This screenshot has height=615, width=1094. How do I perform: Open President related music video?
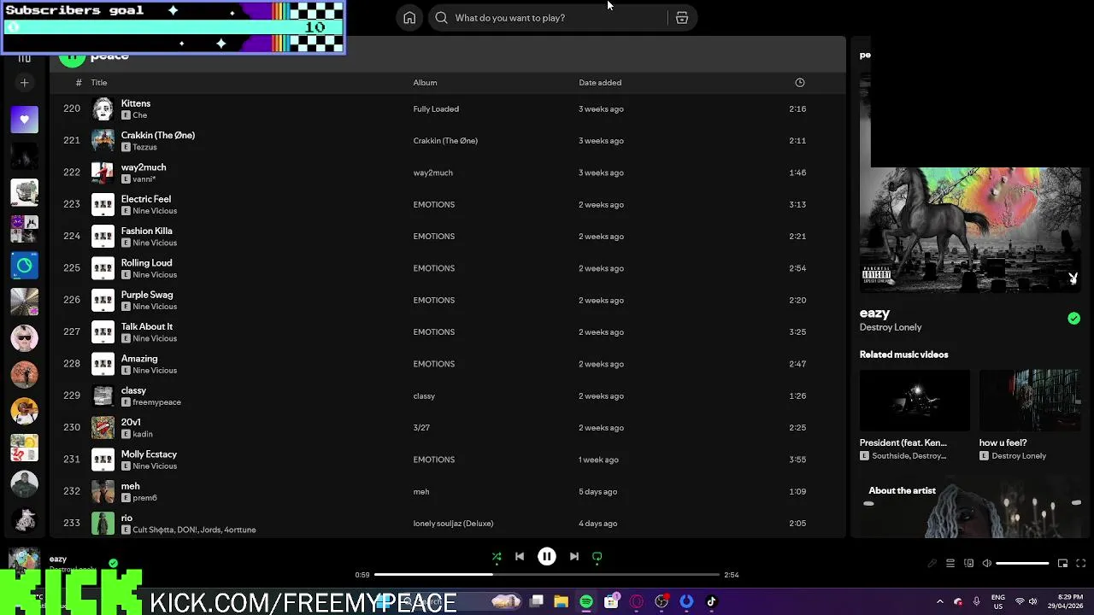click(915, 415)
